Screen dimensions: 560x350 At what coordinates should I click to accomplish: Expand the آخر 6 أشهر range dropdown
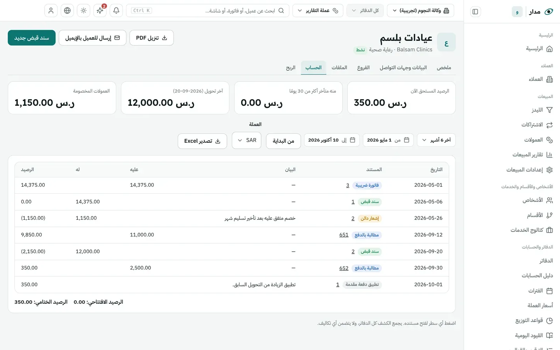click(x=436, y=140)
